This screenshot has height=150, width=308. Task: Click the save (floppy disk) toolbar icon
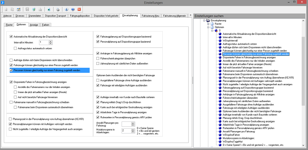(27, 10)
